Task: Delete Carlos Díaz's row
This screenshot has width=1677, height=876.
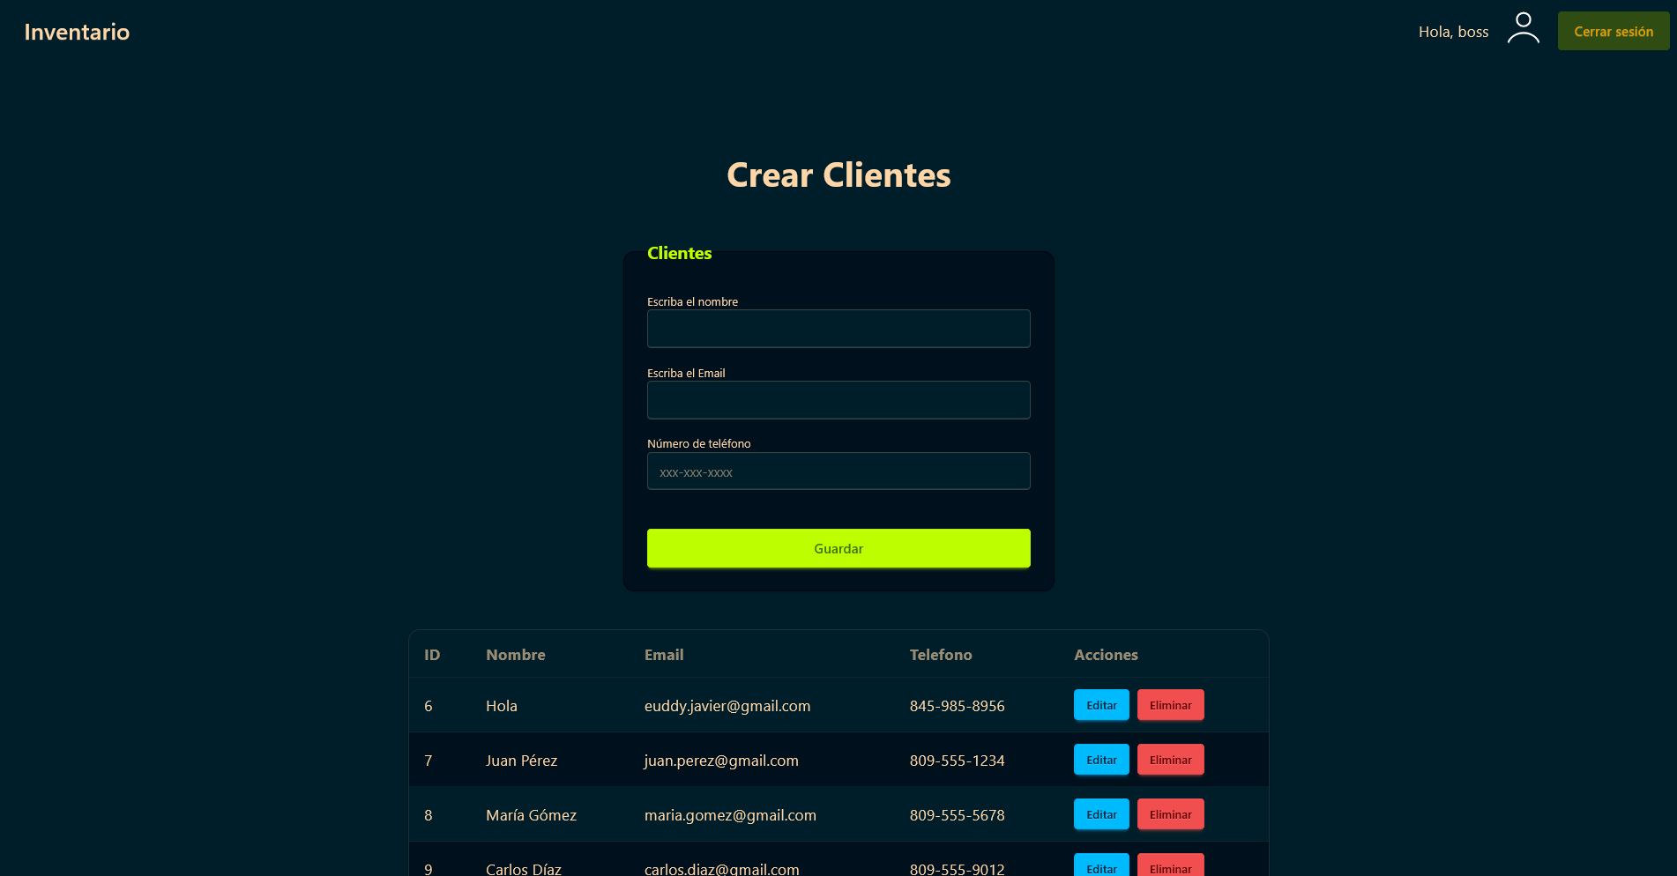Action: point(1170,865)
